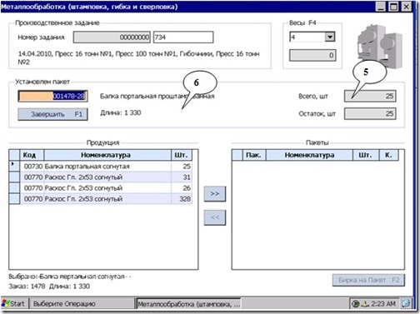Click the Длина: 1 330 package text
420x314 pixels.
coord(121,112)
